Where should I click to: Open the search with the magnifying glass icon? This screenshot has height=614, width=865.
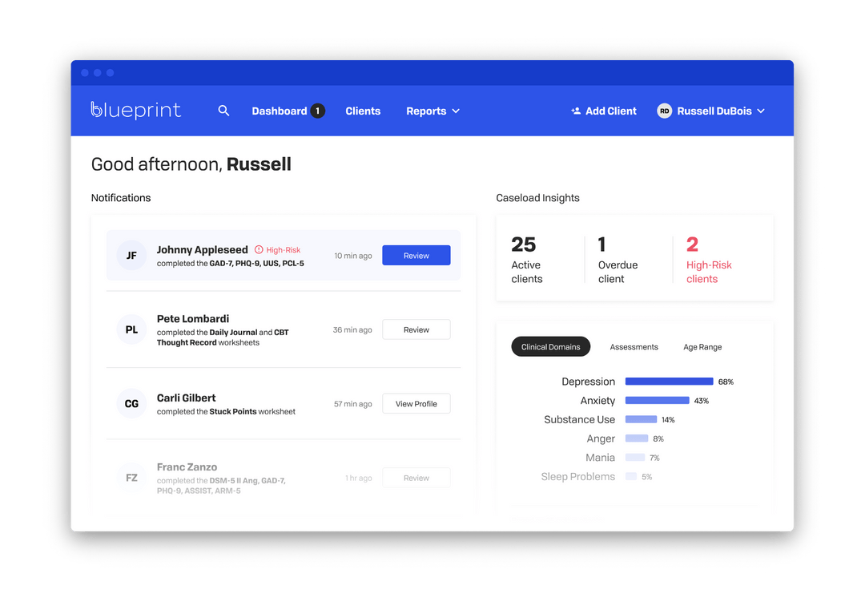point(223,111)
